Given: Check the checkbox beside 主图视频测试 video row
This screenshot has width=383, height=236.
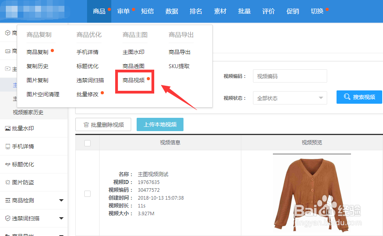Looking at the screenshot, I should pyautogui.click(x=87, y=194).
